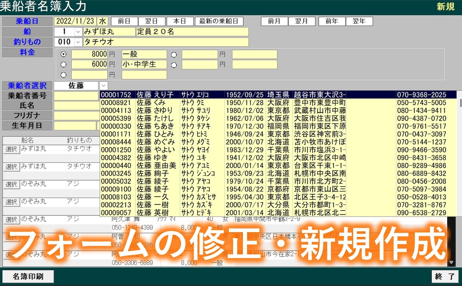Image resolution: width=462 pixels, height=286 pixels.
Task: Click the 本日 button
Action: [x=179, y=21]
